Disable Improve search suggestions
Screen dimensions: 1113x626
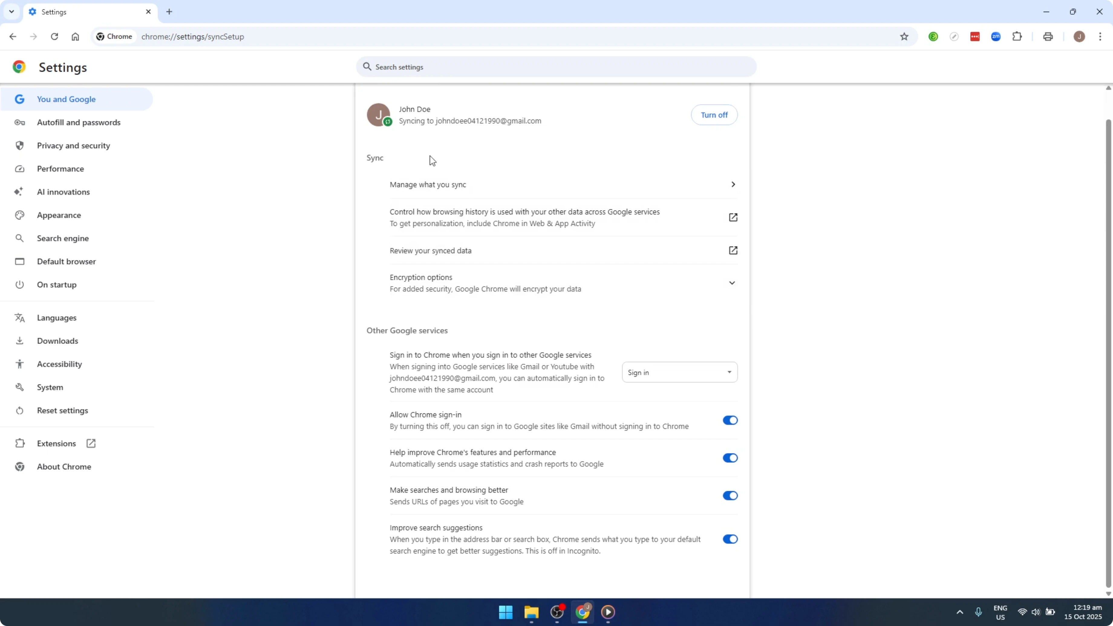pos(730,539)
